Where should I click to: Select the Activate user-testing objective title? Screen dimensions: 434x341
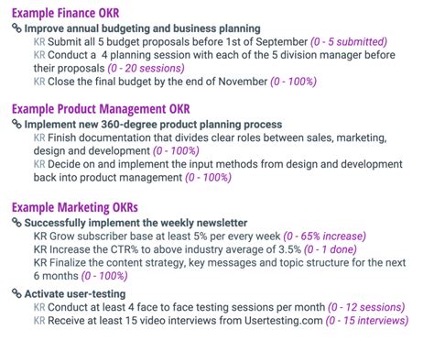click(75, 293)
